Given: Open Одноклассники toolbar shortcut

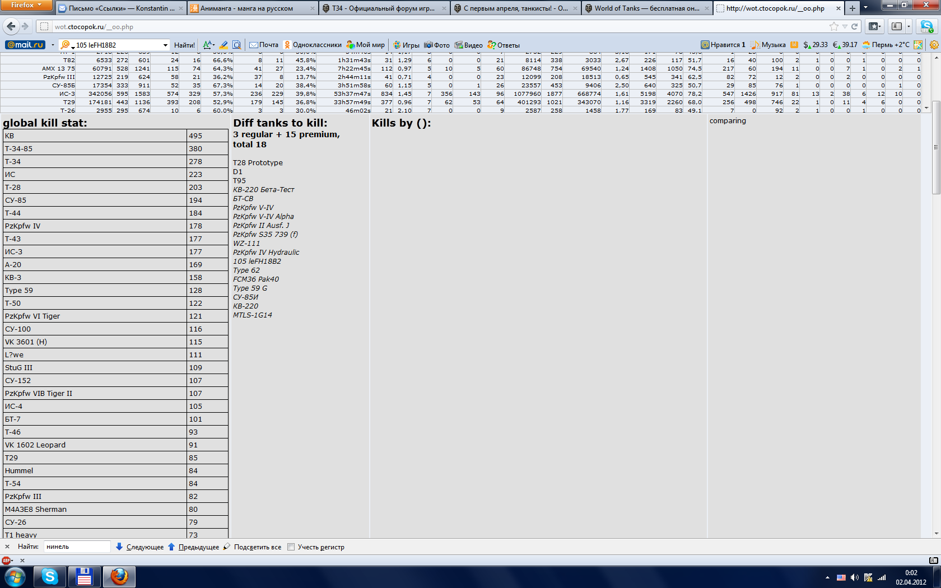Looking at the screenshot, I should click(313, 45).
